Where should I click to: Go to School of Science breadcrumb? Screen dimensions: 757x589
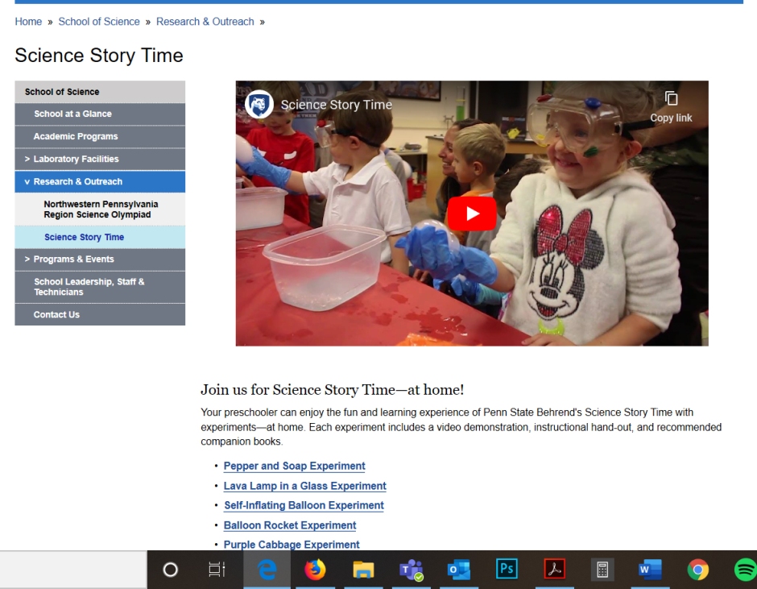tap(99, 22)
